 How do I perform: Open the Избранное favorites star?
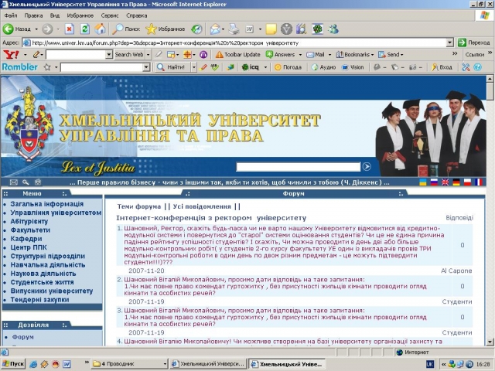151,29
